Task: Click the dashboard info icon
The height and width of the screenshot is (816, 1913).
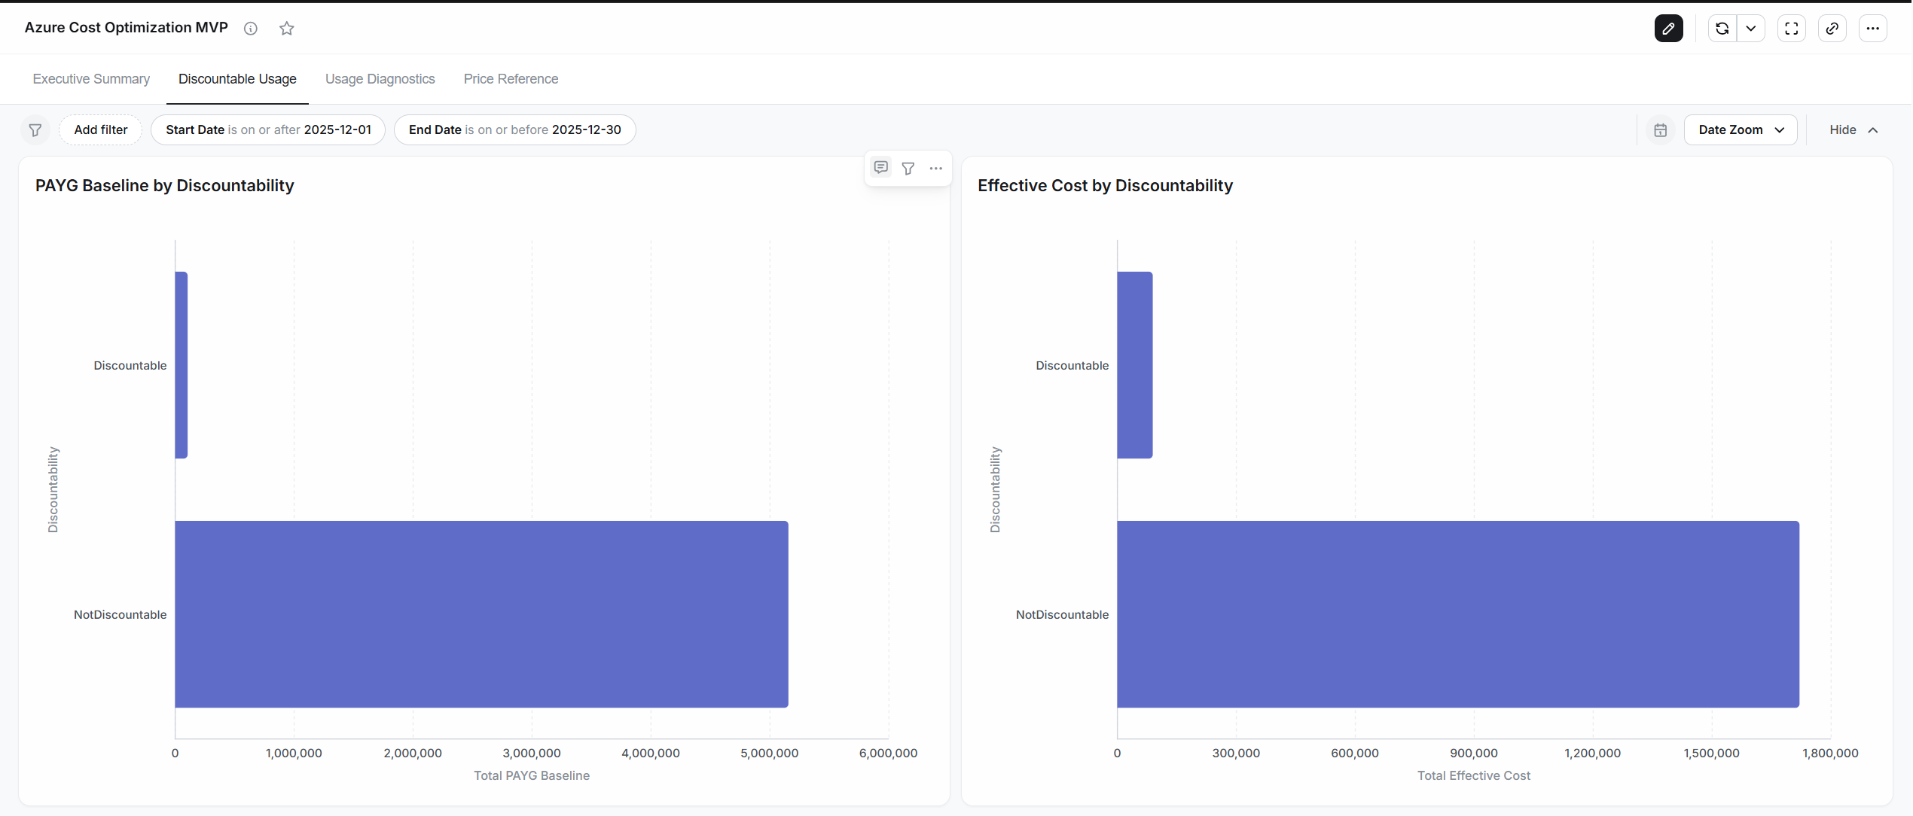Action: [251, 29]
